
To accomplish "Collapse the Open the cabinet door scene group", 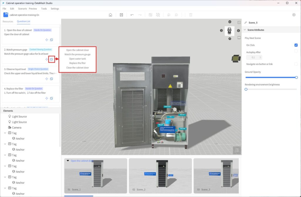I will pos(68,161).
